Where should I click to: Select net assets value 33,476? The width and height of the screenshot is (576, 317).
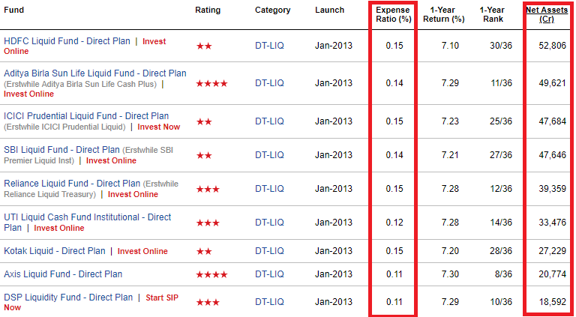pos(552,223)
